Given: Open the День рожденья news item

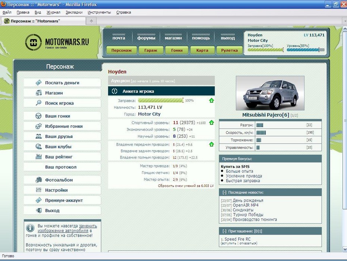Looking at the screenshot, I should click(x=248, y=200).
